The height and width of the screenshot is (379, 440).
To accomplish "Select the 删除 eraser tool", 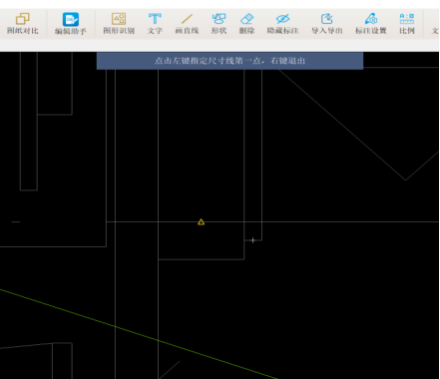I will [x=246, y=24].
